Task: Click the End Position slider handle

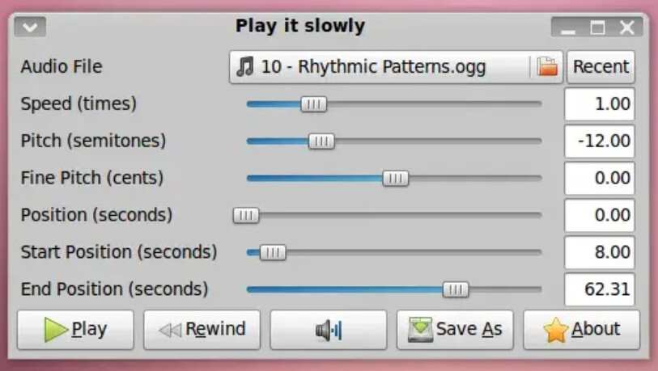Action: pyautogui.click(x=456, y=289)
